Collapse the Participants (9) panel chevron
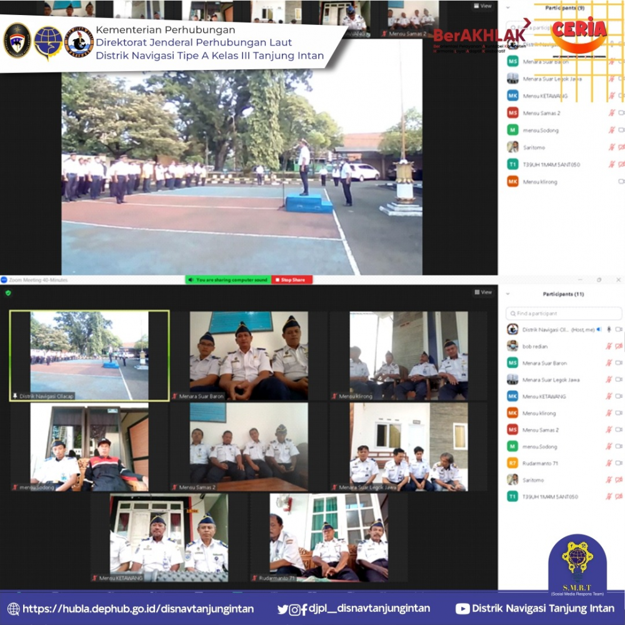The image size is (625, 625). (x=507, y=7)
